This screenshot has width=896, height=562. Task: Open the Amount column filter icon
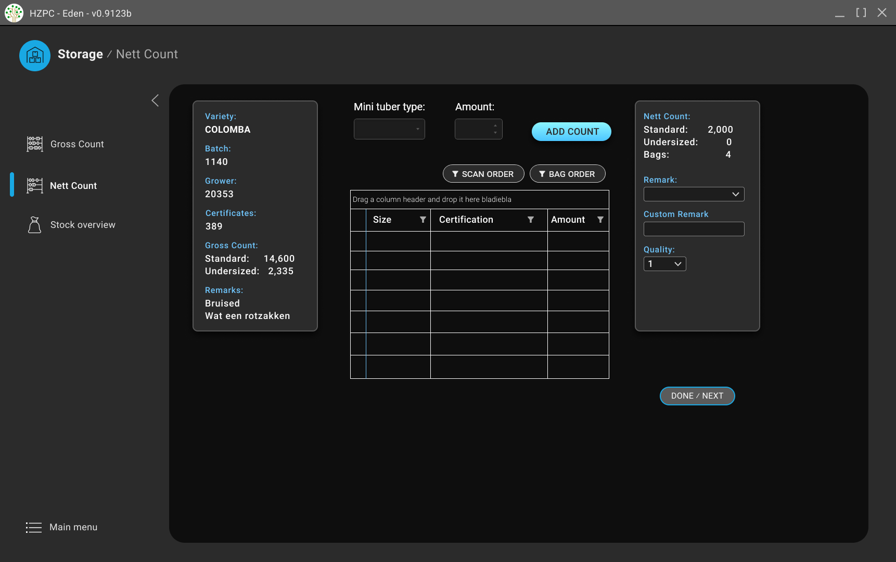tap(600, 220)
